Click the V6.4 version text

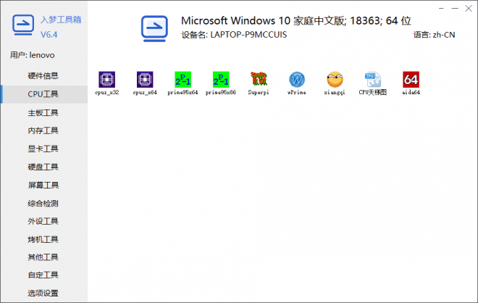[x=49, y=35]
